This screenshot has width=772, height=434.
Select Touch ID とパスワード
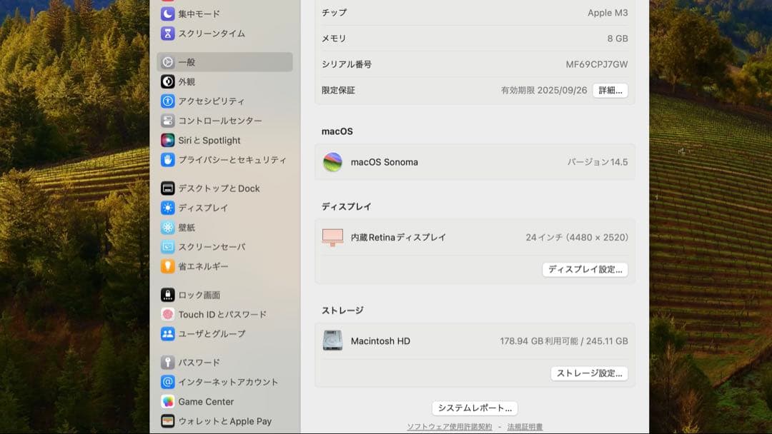tap(214, 314)
